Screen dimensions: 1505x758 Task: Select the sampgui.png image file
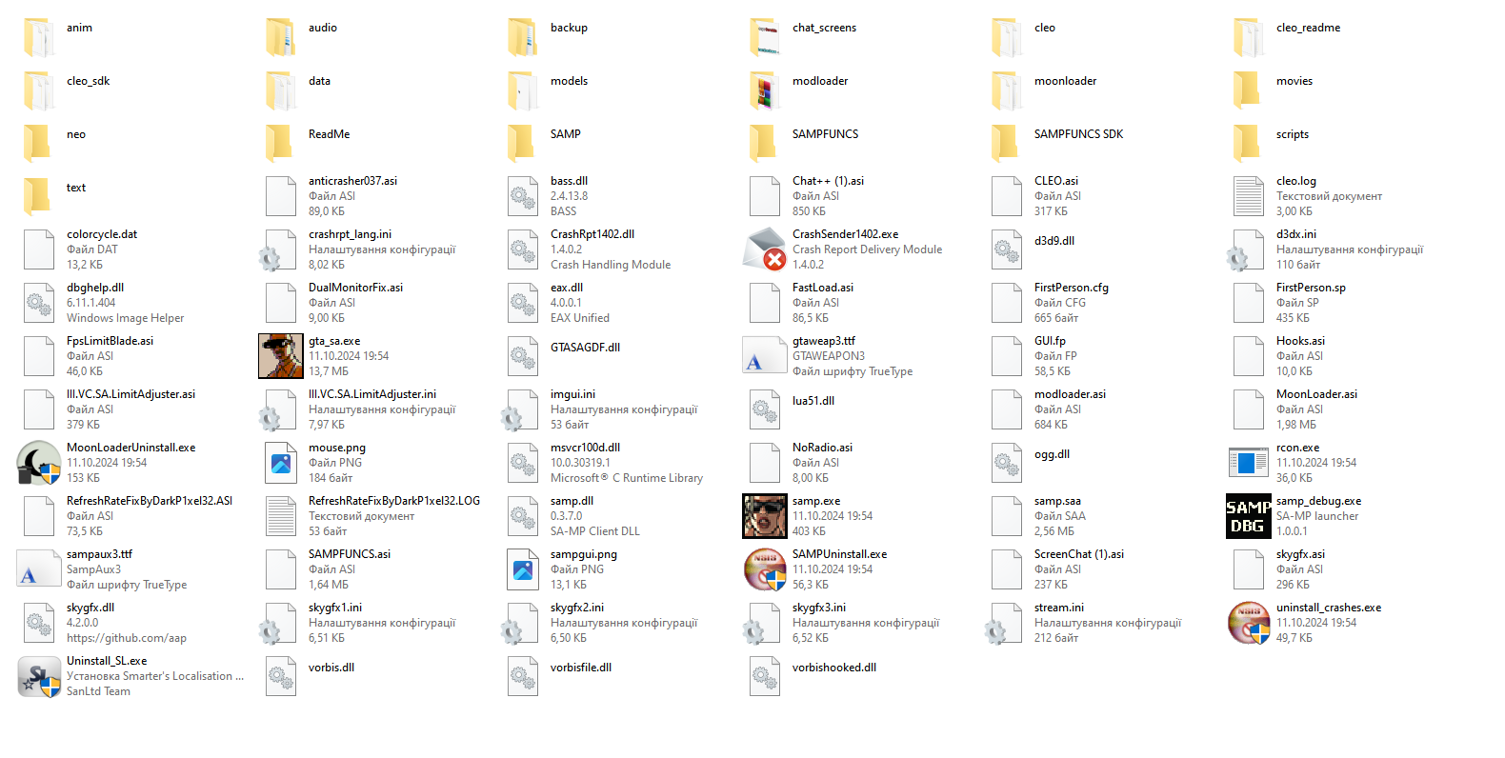tap(583, 554)
